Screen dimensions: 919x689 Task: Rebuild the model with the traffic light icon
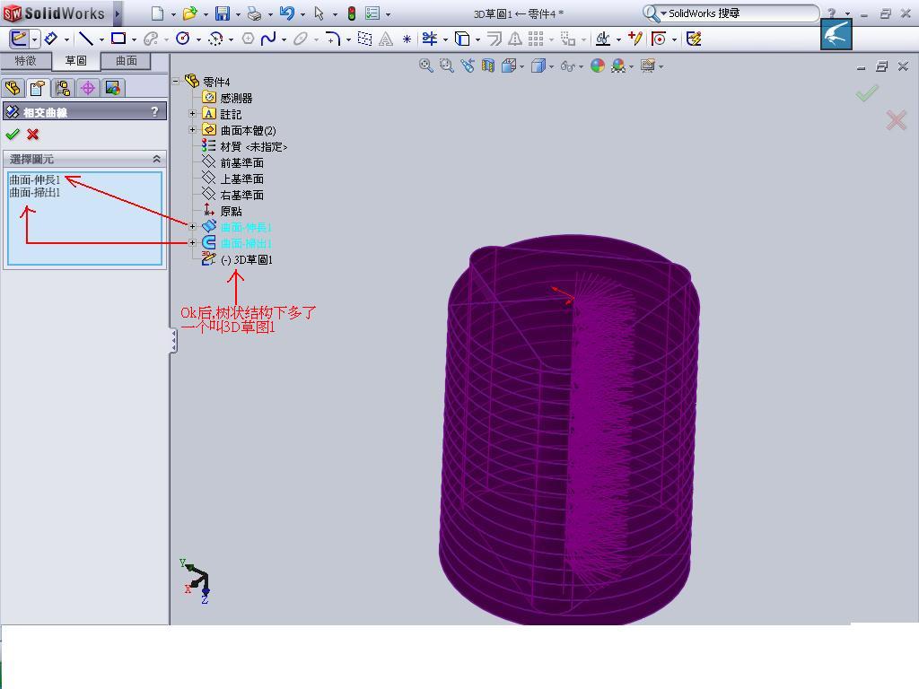point(352,13)
